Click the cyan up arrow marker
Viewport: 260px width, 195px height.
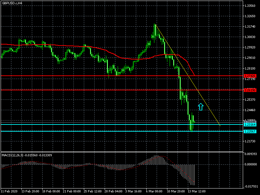point(201,107)
